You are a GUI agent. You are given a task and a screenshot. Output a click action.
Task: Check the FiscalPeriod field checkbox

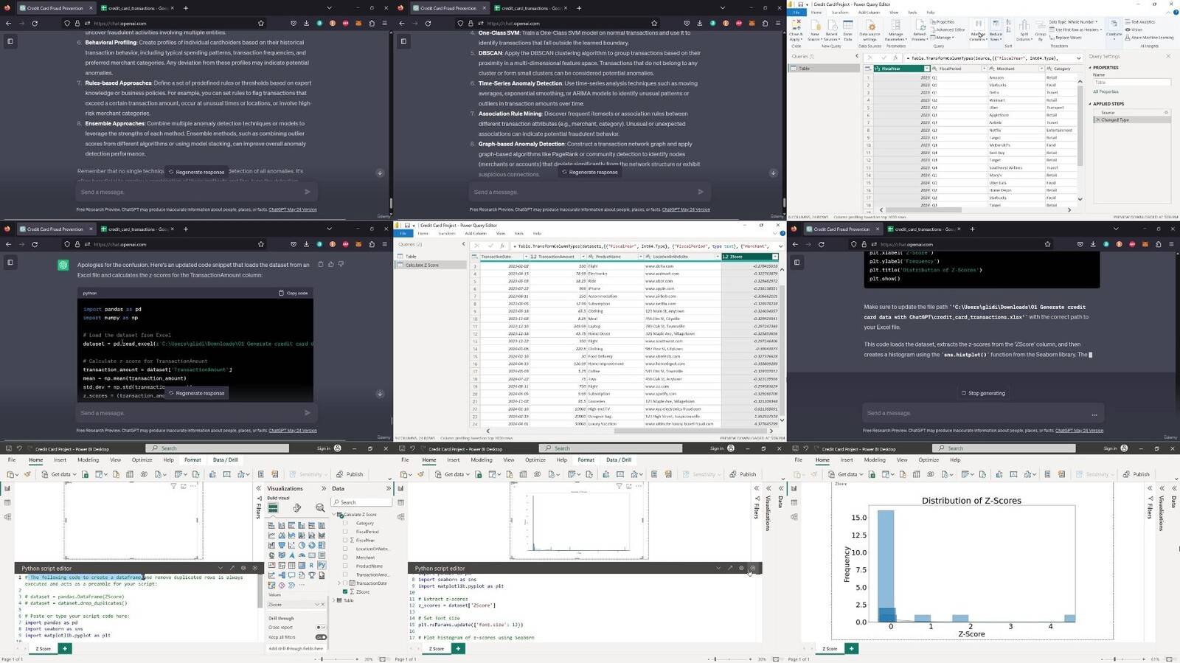[x=345, y=532]
